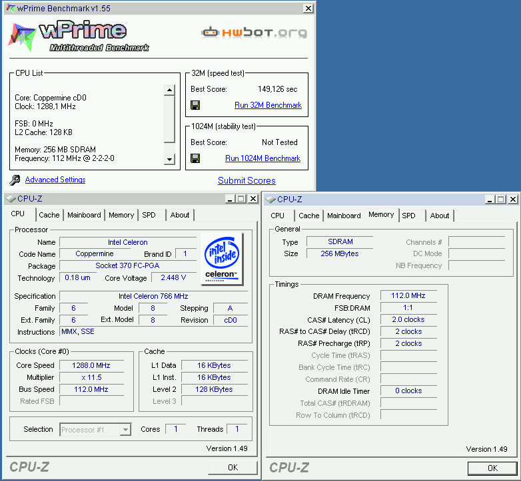Switch to SPD tab in left CPU-Z

click(x=149, y=215)
